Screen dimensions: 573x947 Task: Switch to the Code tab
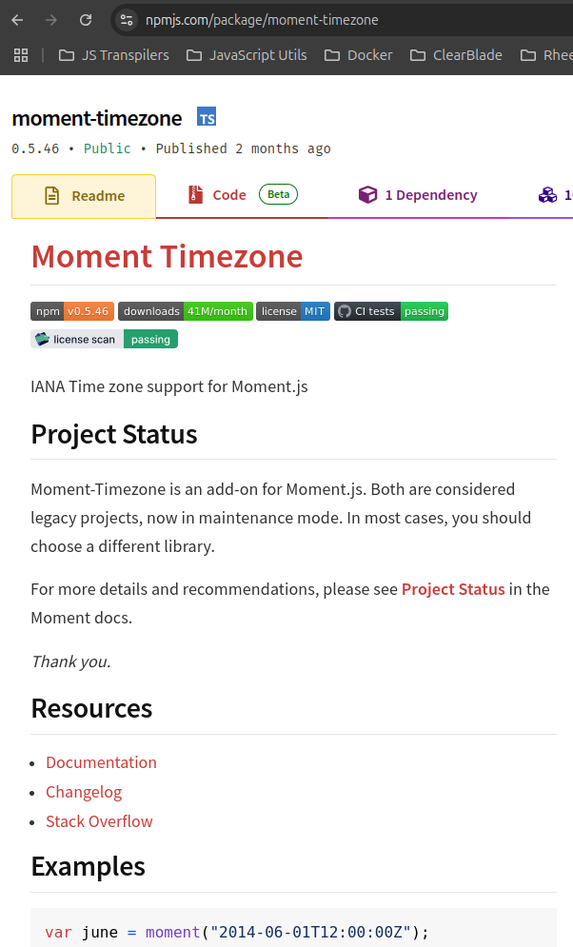(x=228, y=195)
